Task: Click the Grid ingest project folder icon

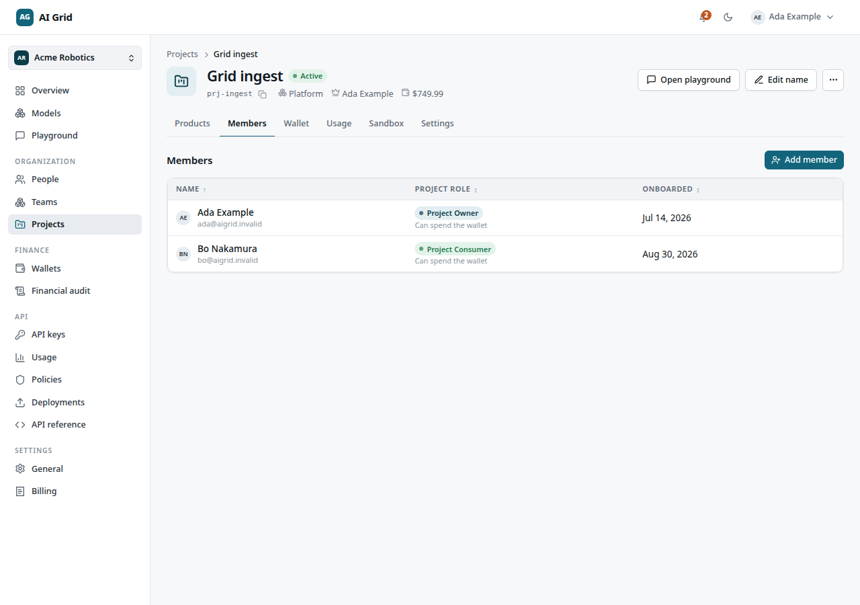Action: (181, 81)
